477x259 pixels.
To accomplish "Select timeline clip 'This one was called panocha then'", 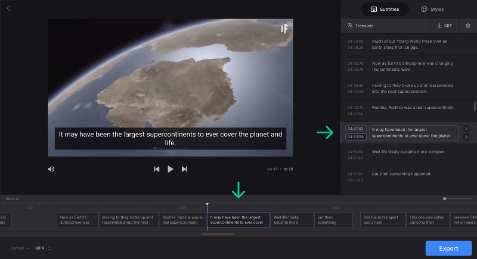I will 428,220.
